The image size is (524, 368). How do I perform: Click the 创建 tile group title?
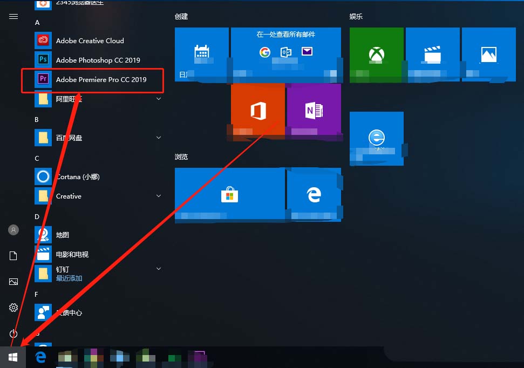pyautogui.click(x=181, y=16)
